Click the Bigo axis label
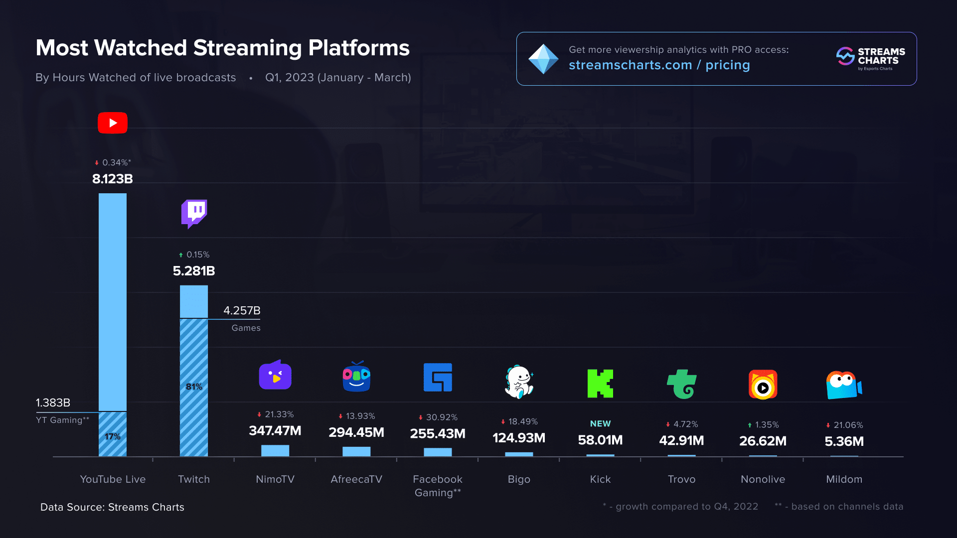Screen dimensions: 957x538 coord(519,479)
